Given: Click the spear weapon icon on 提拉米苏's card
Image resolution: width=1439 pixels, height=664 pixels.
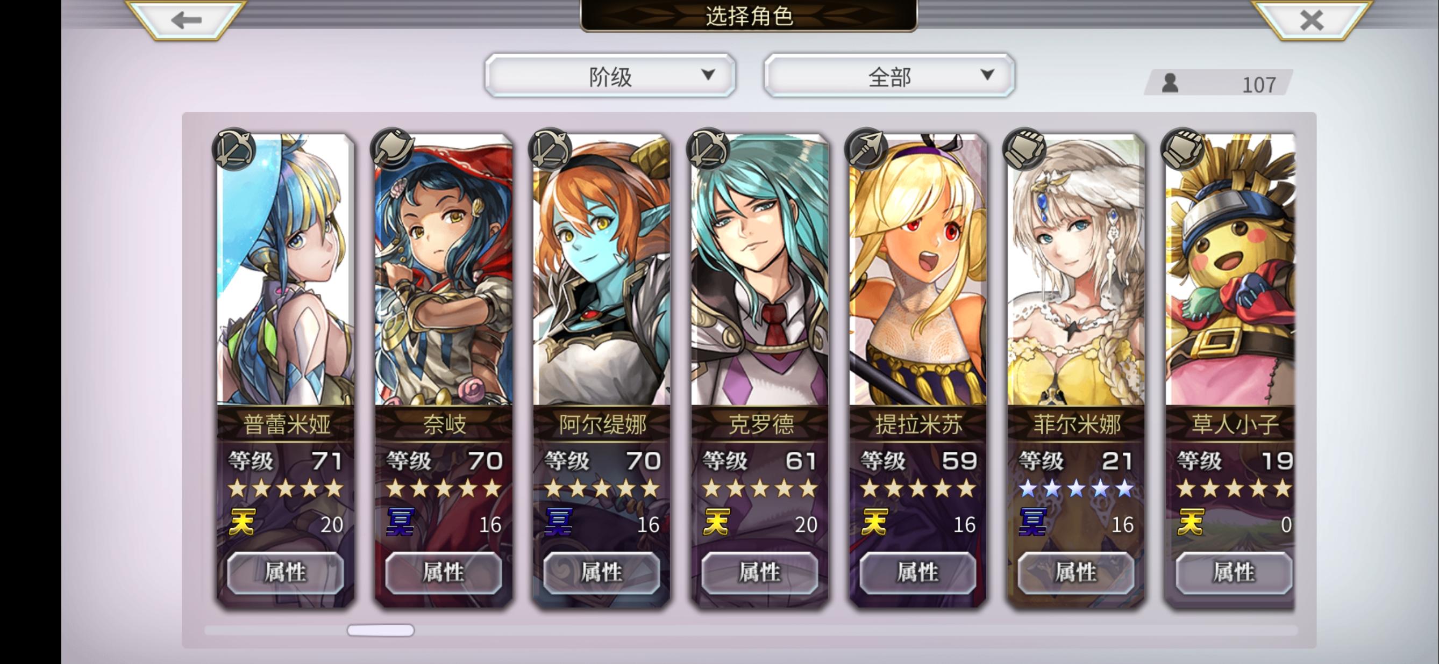Looking at the screenshot, I should pos(866,149).
